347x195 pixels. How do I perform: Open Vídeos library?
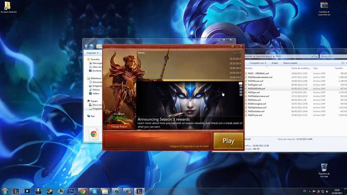point(94,94)
